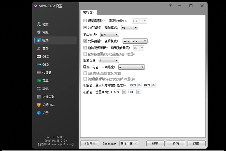Viewport: 226px width, 151px height.
Task: Click the 菜单 green icon
Action: point(39,80)
